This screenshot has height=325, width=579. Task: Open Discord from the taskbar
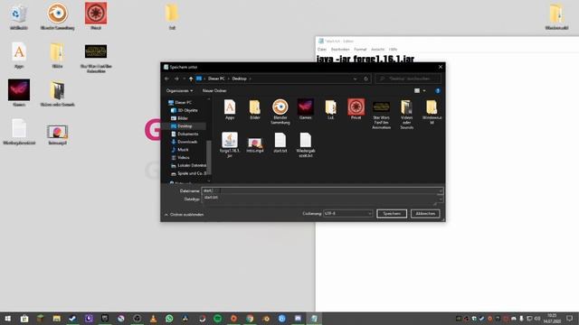pyautogui.click(x=298, y=319)
